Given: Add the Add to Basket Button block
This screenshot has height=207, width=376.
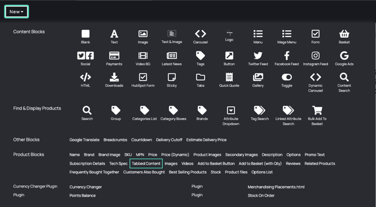Looking at the screenshot, I should coord(216,163).
